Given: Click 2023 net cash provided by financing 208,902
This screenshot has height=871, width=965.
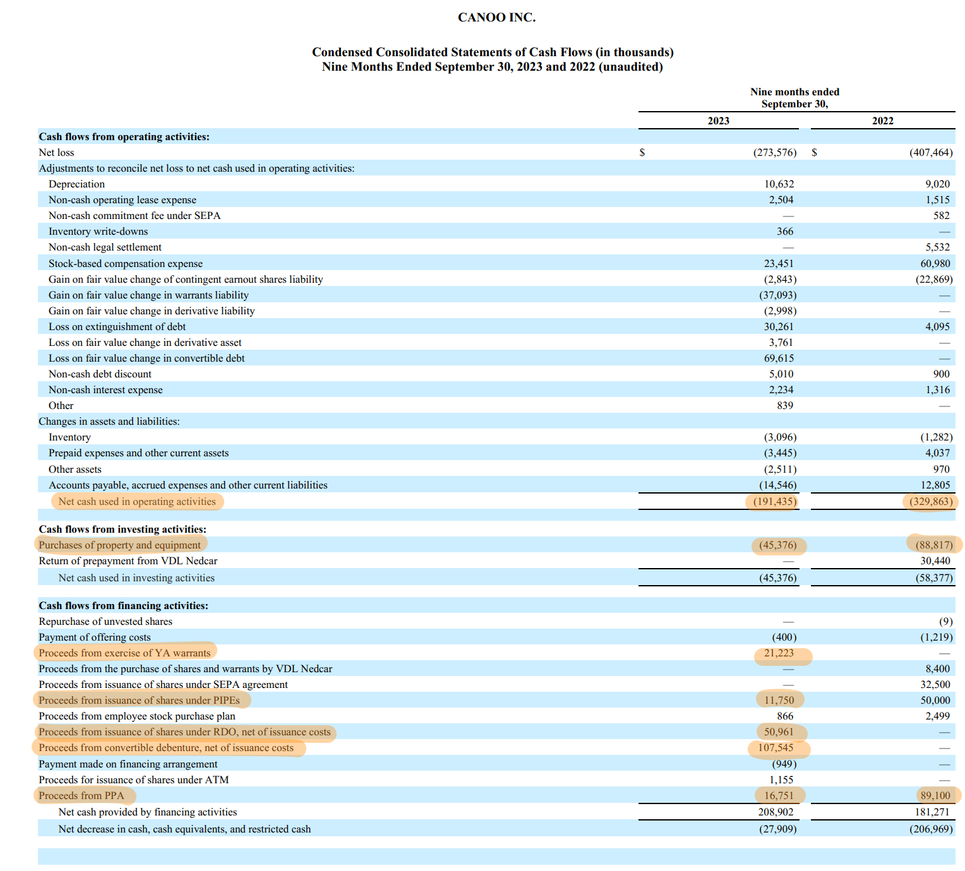Looking at the screenshot, I should (x=776, y=812).
